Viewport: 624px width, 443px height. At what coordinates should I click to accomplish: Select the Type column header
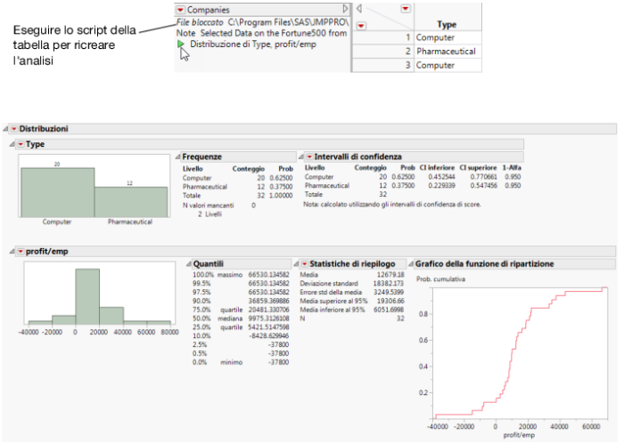pos(447,26)
